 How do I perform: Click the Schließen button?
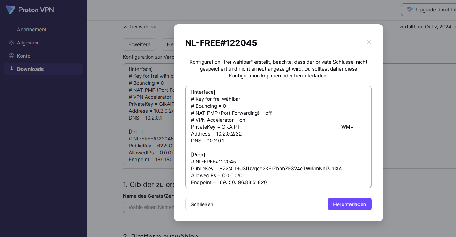click(202, 204)
